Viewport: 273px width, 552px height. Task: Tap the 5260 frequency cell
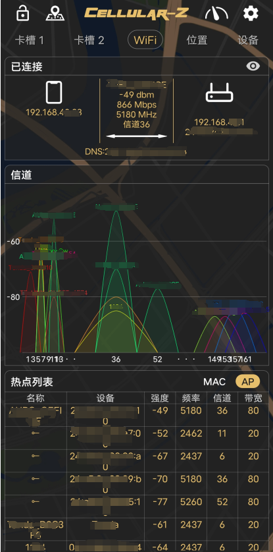point(191,502)
